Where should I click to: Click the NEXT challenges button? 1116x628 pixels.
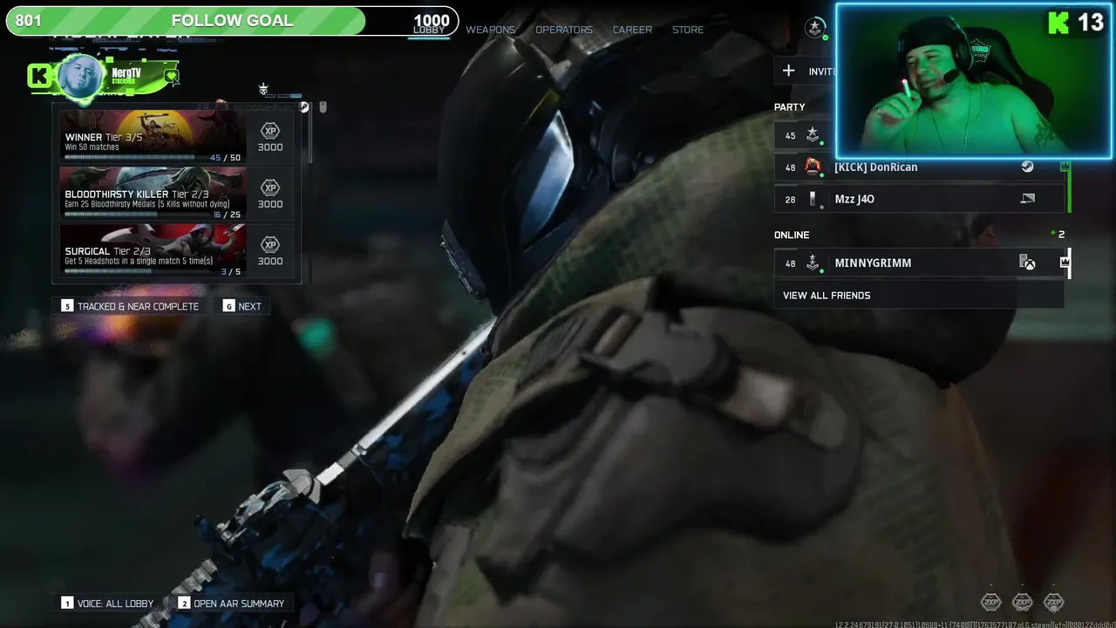coord(242,306)
